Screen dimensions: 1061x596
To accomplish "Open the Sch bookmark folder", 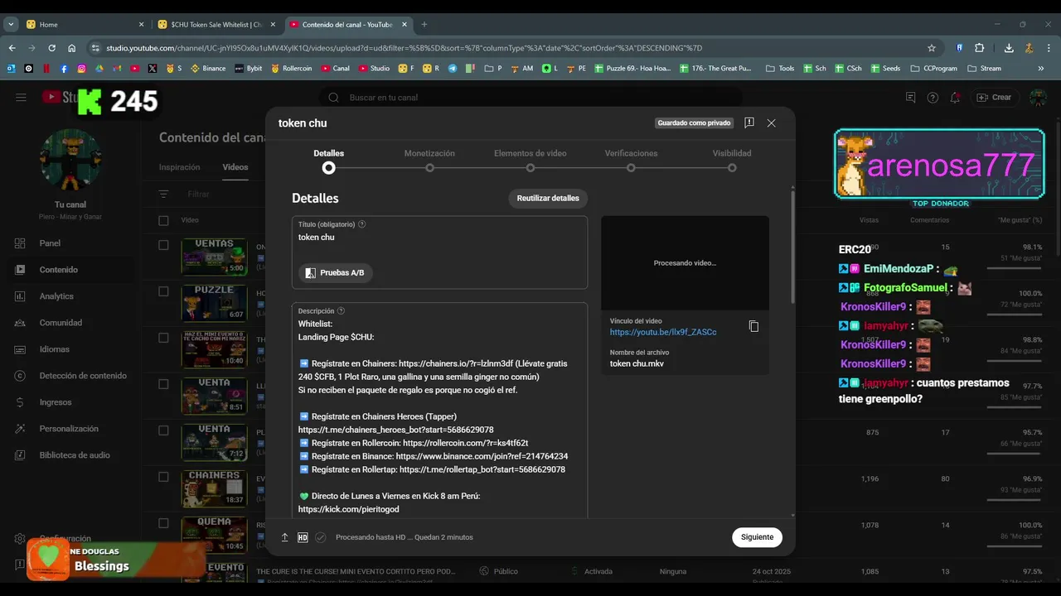I will 814,69.
